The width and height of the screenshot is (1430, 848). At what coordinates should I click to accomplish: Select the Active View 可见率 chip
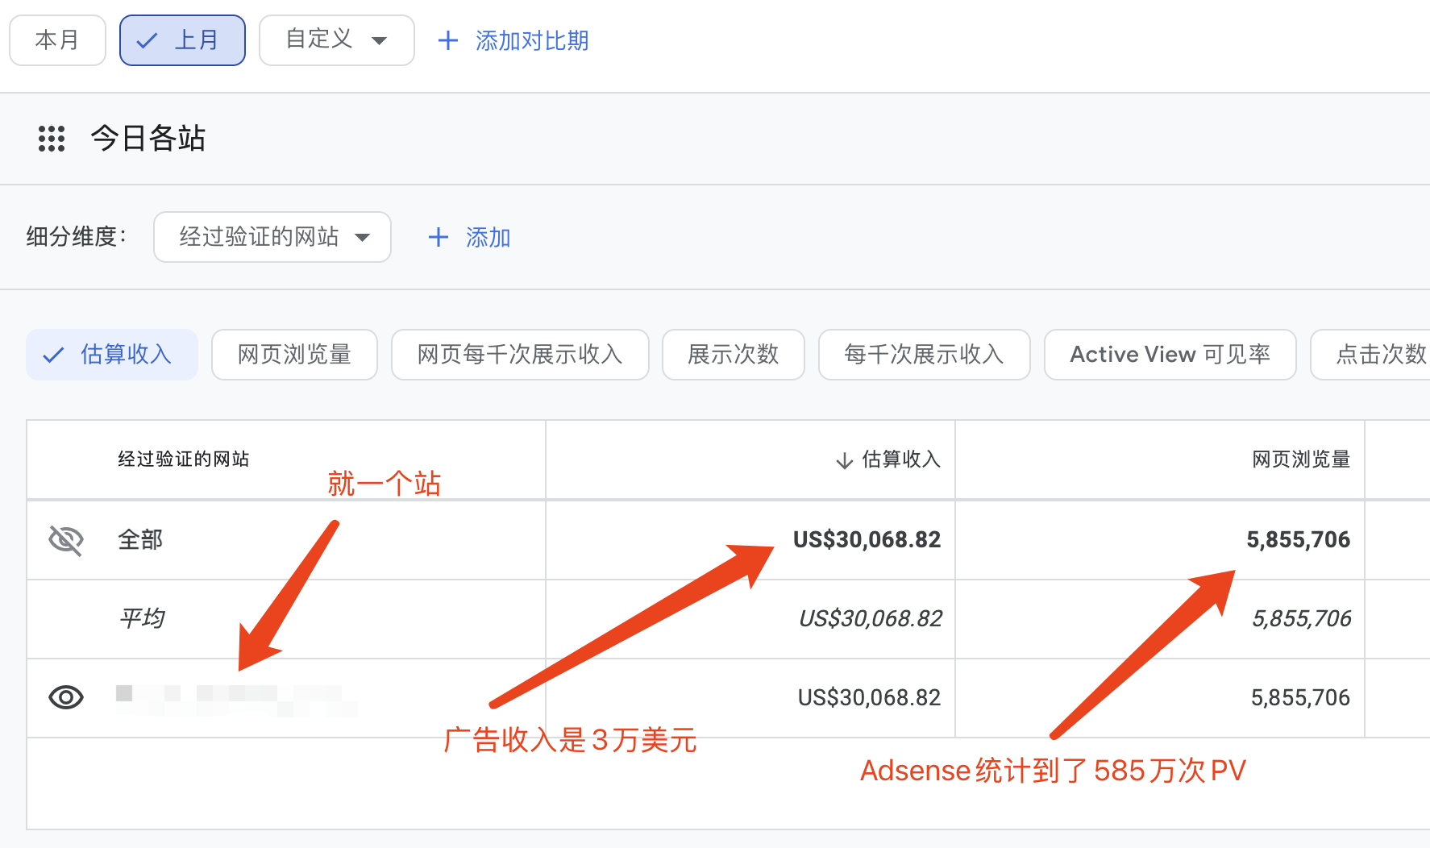point(1170,355)
